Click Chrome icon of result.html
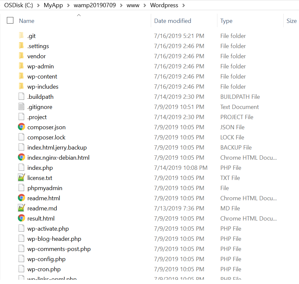This screenshot has height=284, width=299. (21, 218)
